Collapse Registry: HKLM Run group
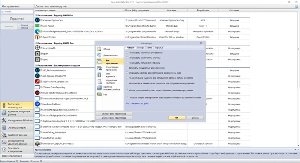This screenshot has width=300, height=163. (x=36, y=43)
